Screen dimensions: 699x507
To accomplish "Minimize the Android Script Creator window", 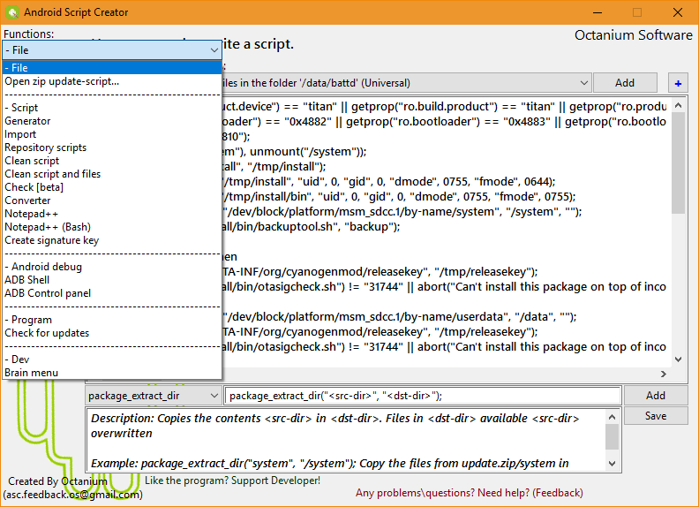I will [598, 12].
